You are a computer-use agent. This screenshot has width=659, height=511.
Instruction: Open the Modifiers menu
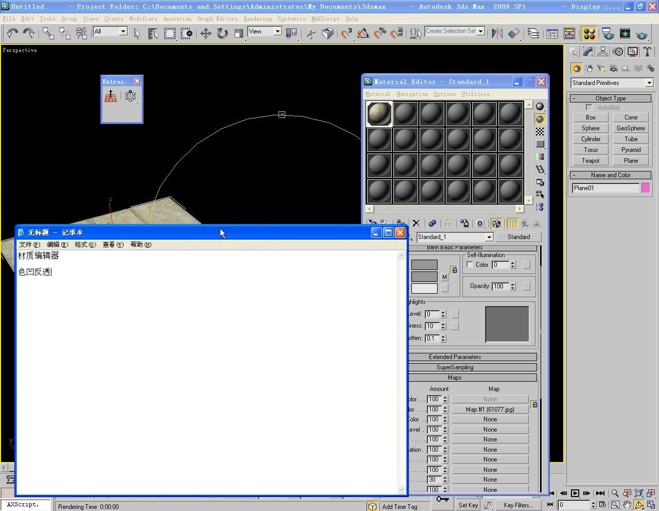(x=143, y=19)
